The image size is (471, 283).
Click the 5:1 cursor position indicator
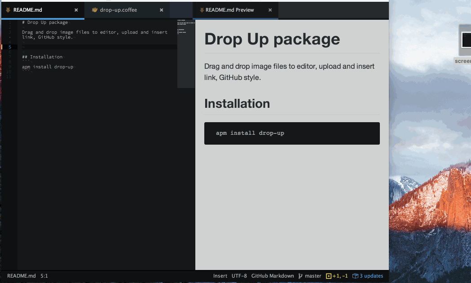tap(44, 276)
